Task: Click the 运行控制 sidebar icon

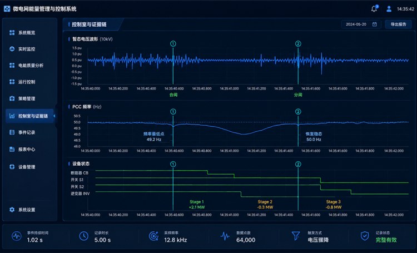Action: pyautogui.click(x=12, y=82)
